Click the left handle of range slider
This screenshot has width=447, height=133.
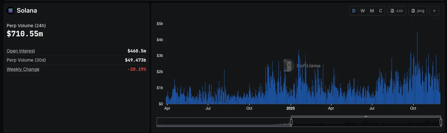pyautogui.click(x=291, y=122)
